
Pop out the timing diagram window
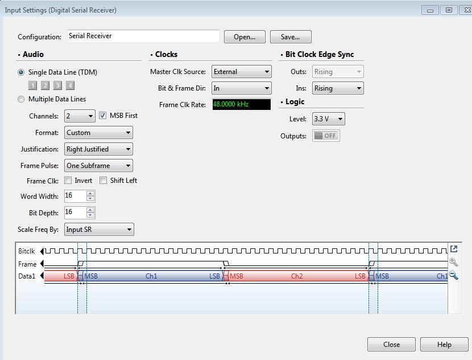454,249
